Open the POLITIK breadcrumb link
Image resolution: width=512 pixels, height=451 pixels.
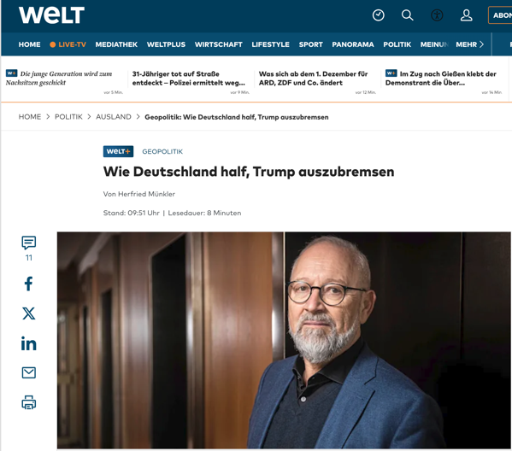coord(68,117)
